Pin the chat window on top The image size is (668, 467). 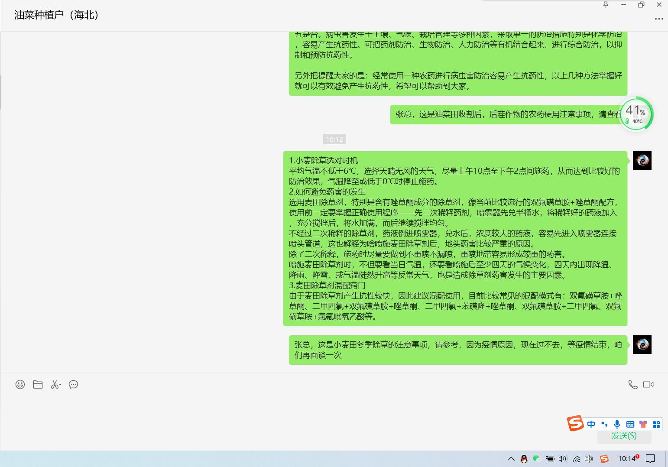(x=606, y=5)
